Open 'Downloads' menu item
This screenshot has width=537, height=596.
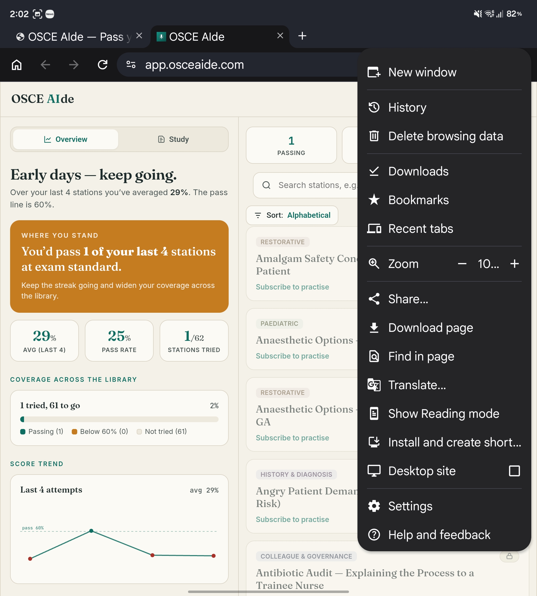tap(444, 171)
